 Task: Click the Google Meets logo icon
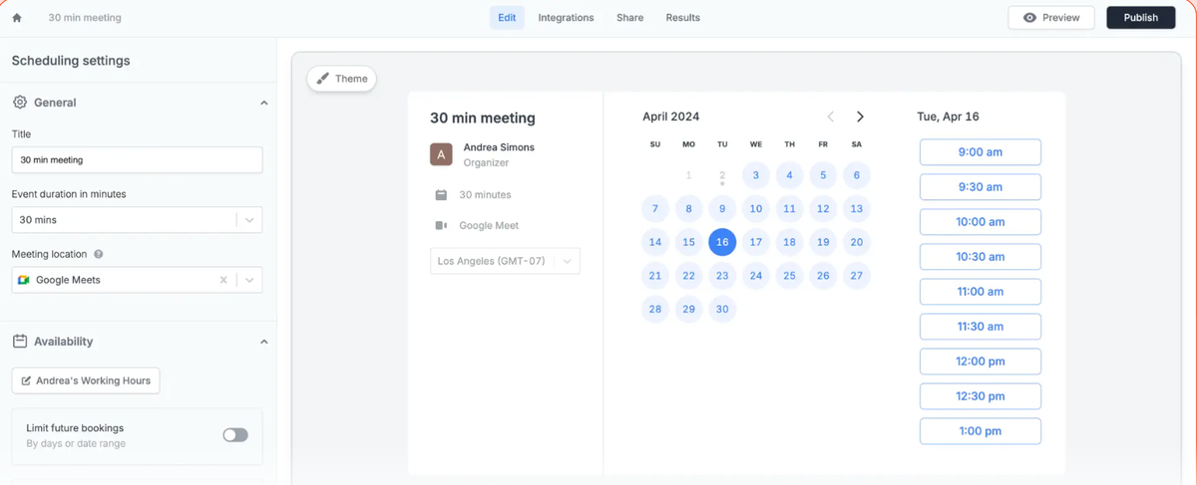(x=24, y=280)
